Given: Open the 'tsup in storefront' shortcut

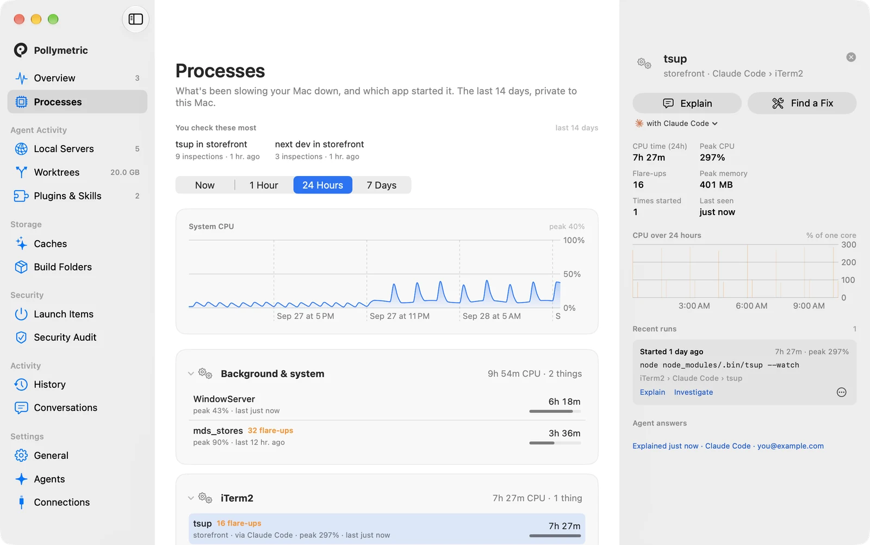Looking at the screenshot, I should point(217,150).
